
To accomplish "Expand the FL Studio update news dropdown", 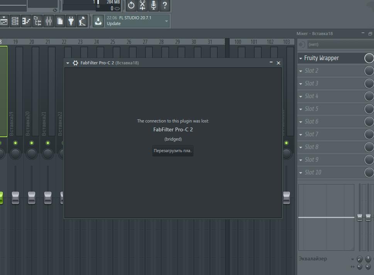I will [x=166, y=21].
